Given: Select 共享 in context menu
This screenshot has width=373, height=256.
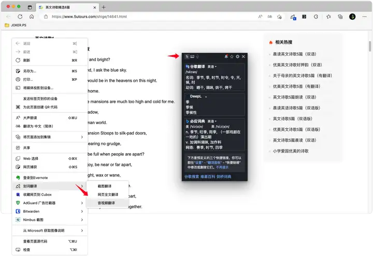Looking at the screenshot, I should pyautogui.click(x=50, y=148).
